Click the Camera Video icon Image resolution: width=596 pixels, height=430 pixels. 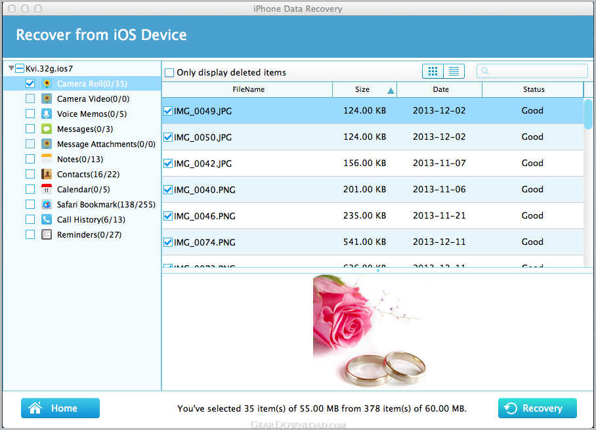[x=47, y=99]
